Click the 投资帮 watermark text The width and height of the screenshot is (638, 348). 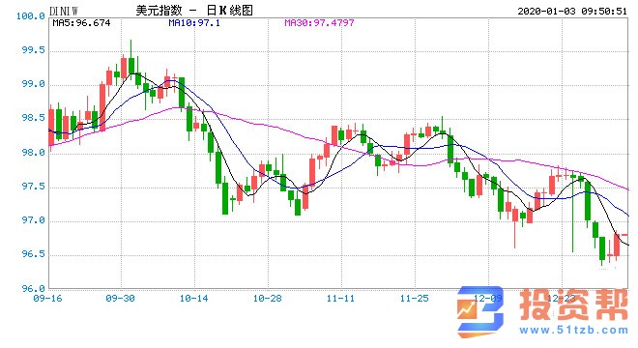point(573,304)
